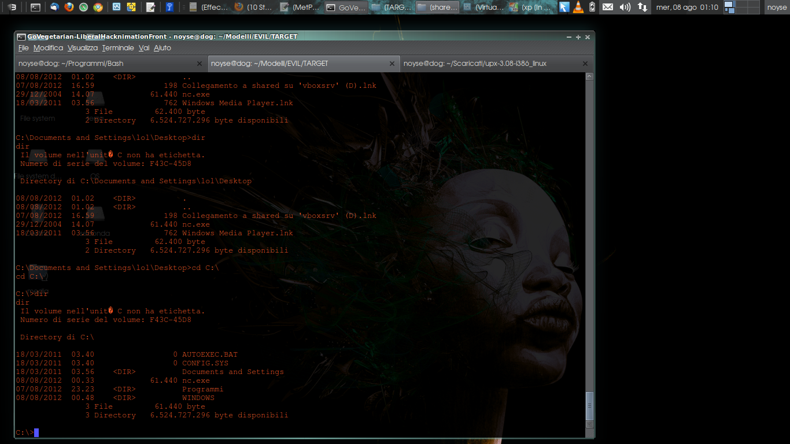The width and height of the screenshot is (790, 444).
Task: Click the 'Directory di C:\' heading line
Action: [x=57, y=337]
